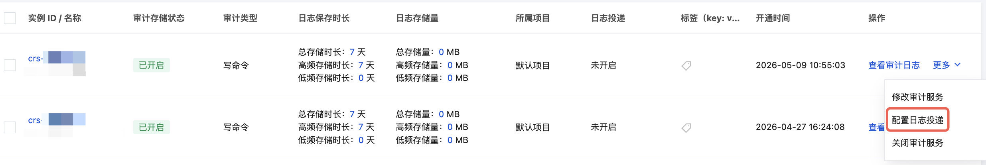The width and height of the screenshot is (986, 165).
Task: Click the 审计存储状态 column header
Action: tap(159, 18)
